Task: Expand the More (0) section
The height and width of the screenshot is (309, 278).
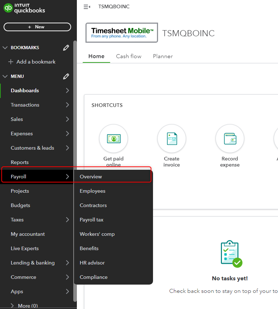Action: click(13, 306)
